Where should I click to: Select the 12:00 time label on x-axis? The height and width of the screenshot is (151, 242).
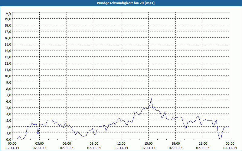(121, 143)
